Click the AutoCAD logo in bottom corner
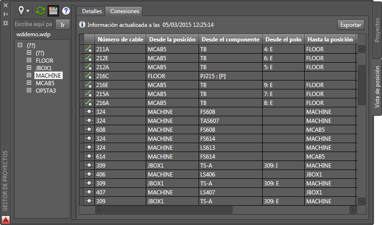 pos(6,219)
